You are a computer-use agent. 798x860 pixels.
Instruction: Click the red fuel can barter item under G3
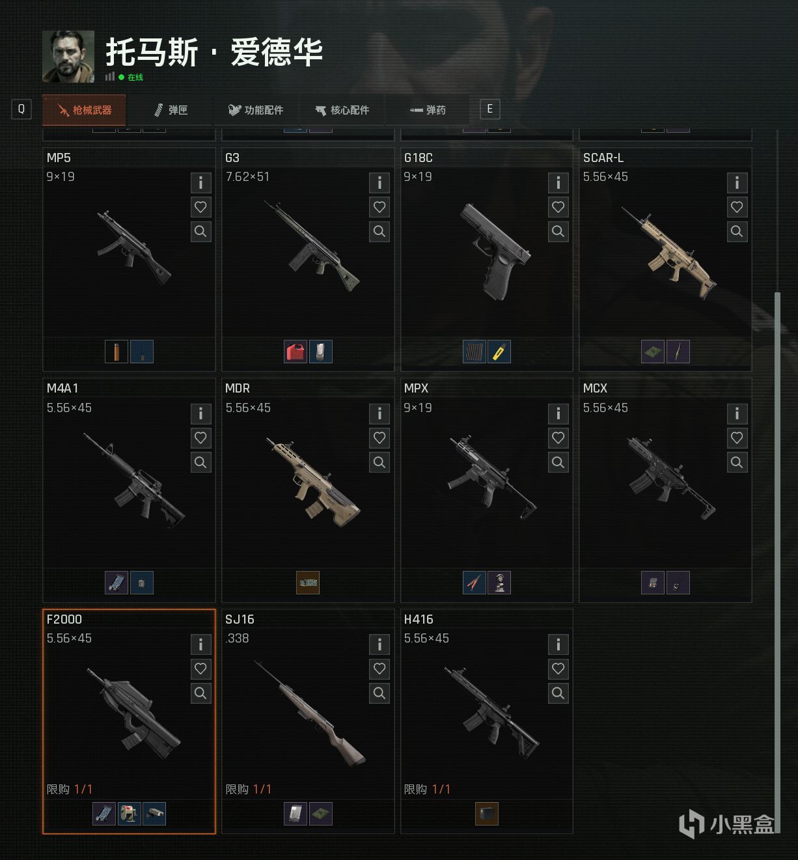[x=296, y=352]
